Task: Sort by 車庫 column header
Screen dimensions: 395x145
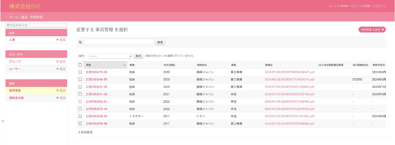Action: [233, 65]
